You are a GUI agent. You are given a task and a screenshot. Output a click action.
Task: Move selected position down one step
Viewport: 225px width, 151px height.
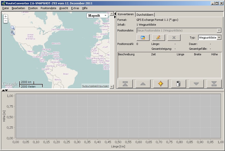point(196,84)
